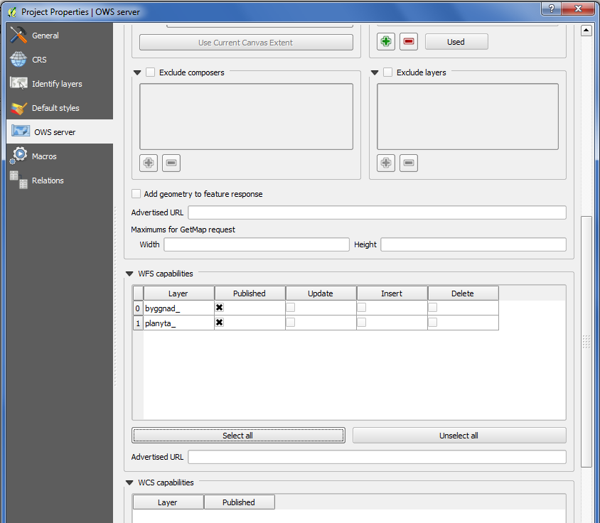Switch to the CRS tab label

click(39, 60)
